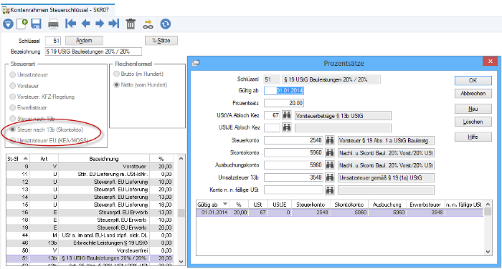Open Hilfe in the dialog
This screenshot has width=502, height=269.
click(x=473, y=137)
